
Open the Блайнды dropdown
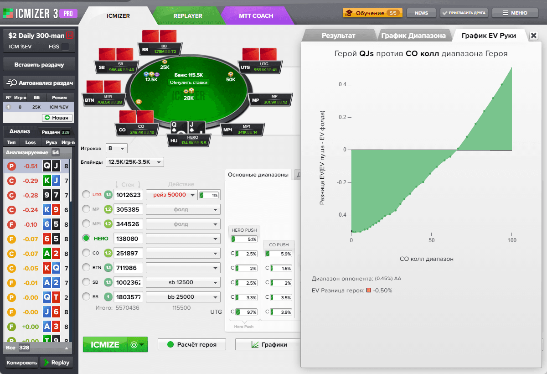pos(134,162)
